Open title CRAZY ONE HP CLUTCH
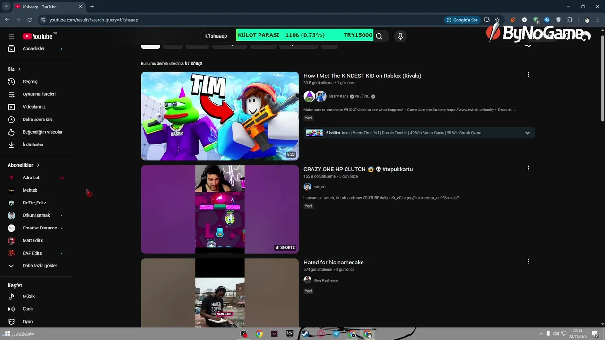The height and width of the screenshot is (340, 605). coord(358,169)
